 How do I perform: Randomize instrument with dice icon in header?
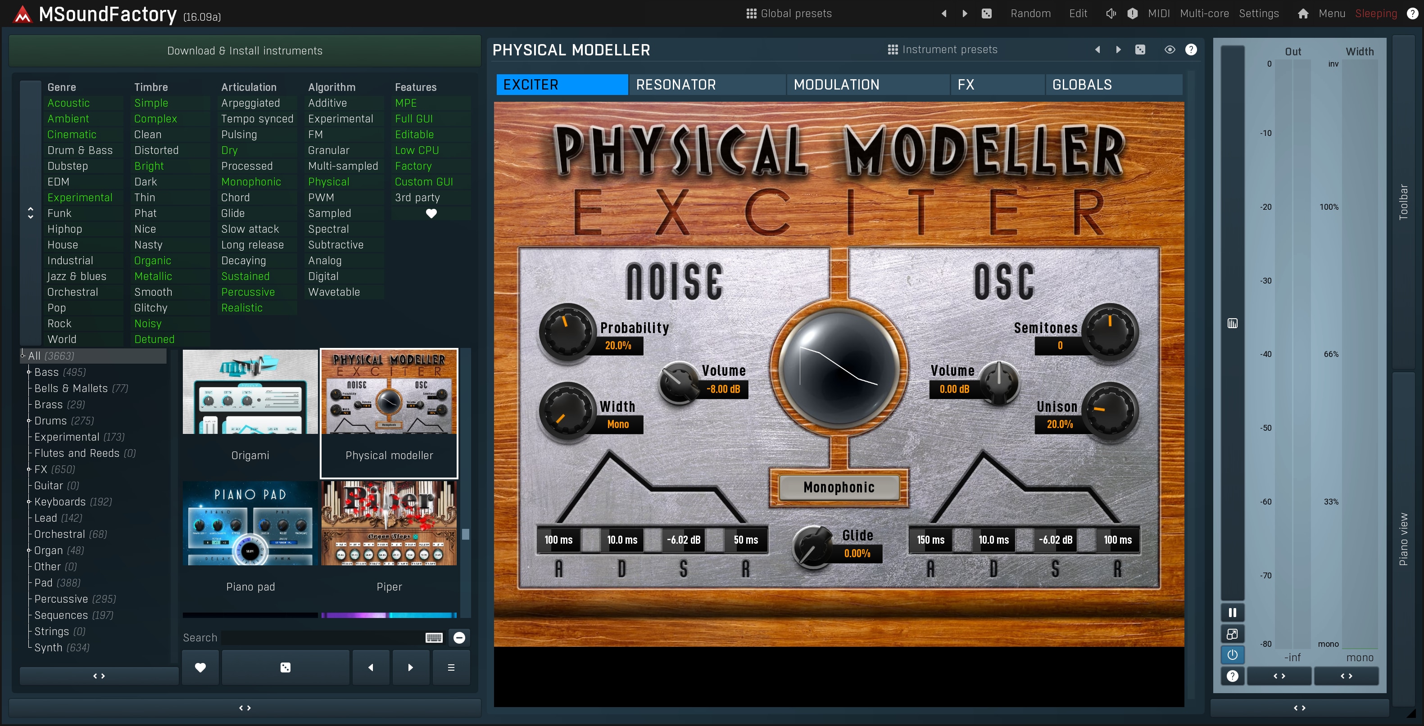1140,50
